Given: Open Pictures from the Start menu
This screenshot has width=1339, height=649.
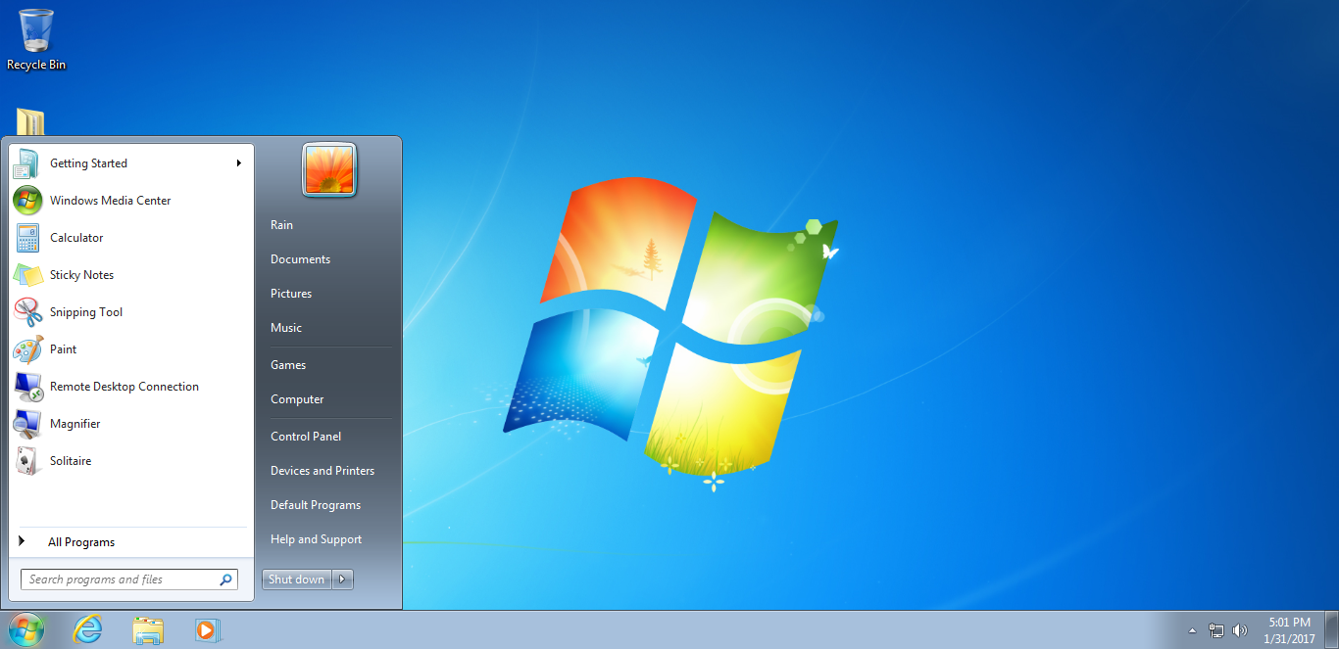Looking at the screenshot, I should pyautogui.click(x=291, y=294).
